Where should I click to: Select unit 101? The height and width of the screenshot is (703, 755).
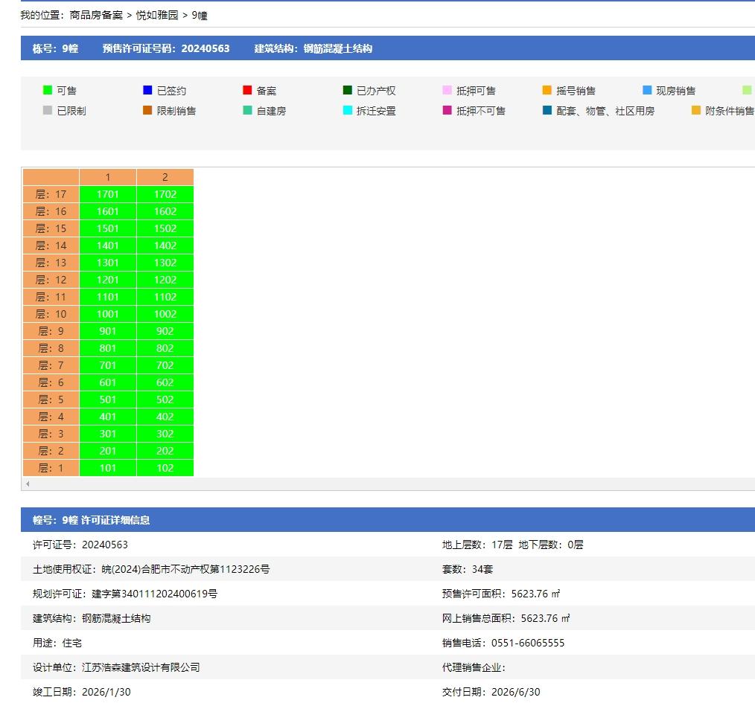[x=108, y=468]
